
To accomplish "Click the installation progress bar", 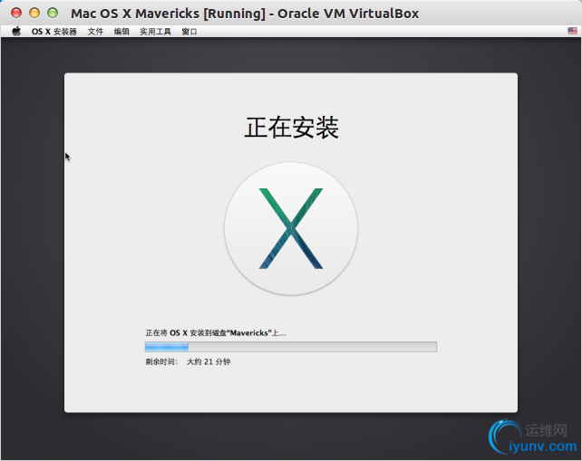I will (x=291, y=347).
